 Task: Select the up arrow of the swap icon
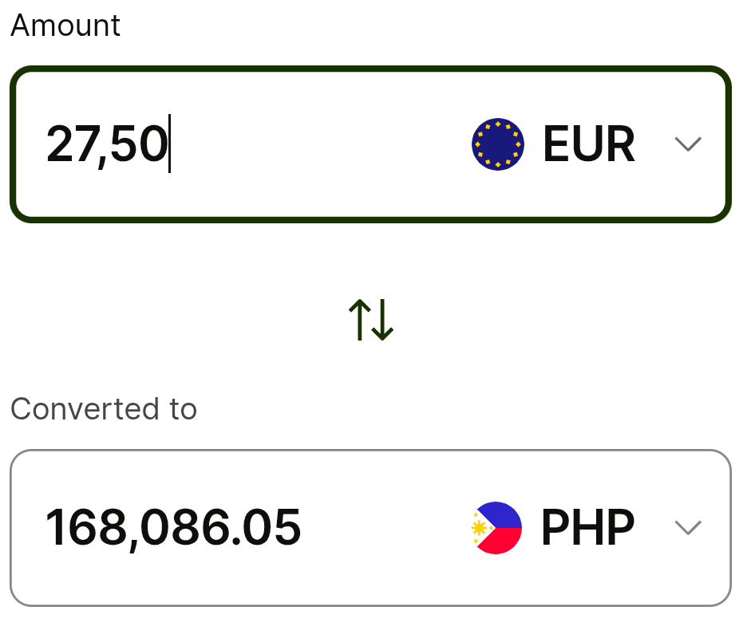[360, 320]
